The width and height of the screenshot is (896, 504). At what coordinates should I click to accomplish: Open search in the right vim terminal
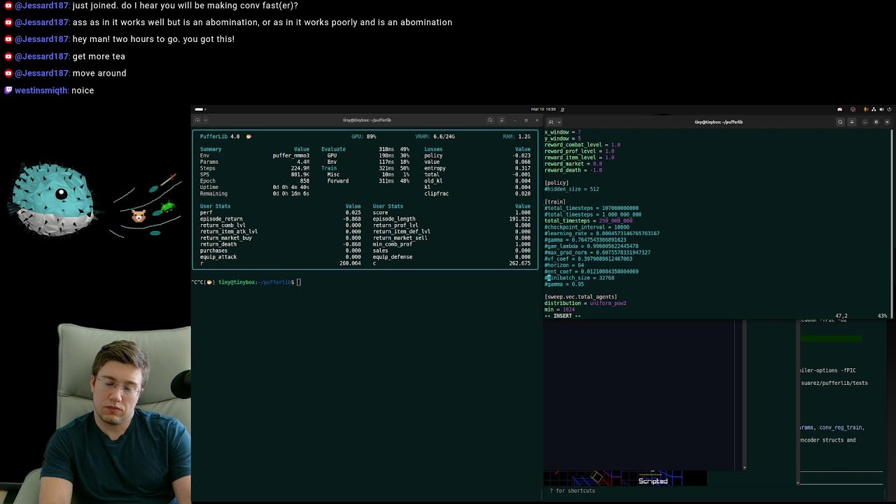[x=840, y=122]
